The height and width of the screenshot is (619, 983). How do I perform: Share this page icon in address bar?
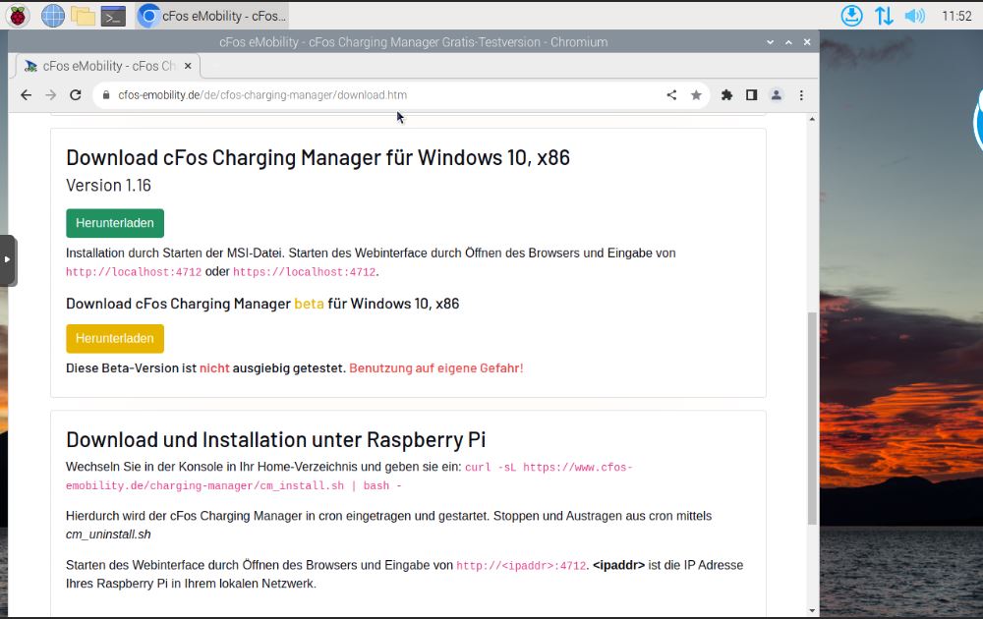point(671,95)
